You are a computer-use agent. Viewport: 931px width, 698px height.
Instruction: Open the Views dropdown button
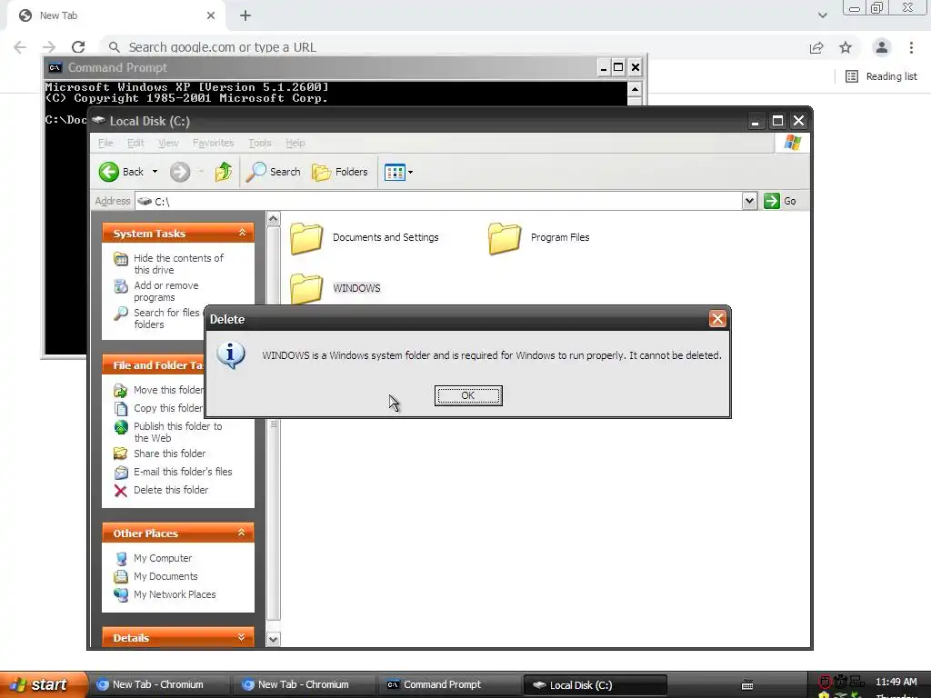pyautogui.click(x=398, y=172)
